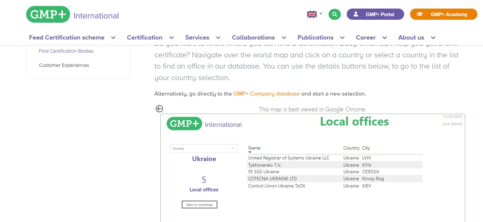Click the 11/20/2022 last refresh date
Screen dimensions: 483x222
[x=453, y=117]
